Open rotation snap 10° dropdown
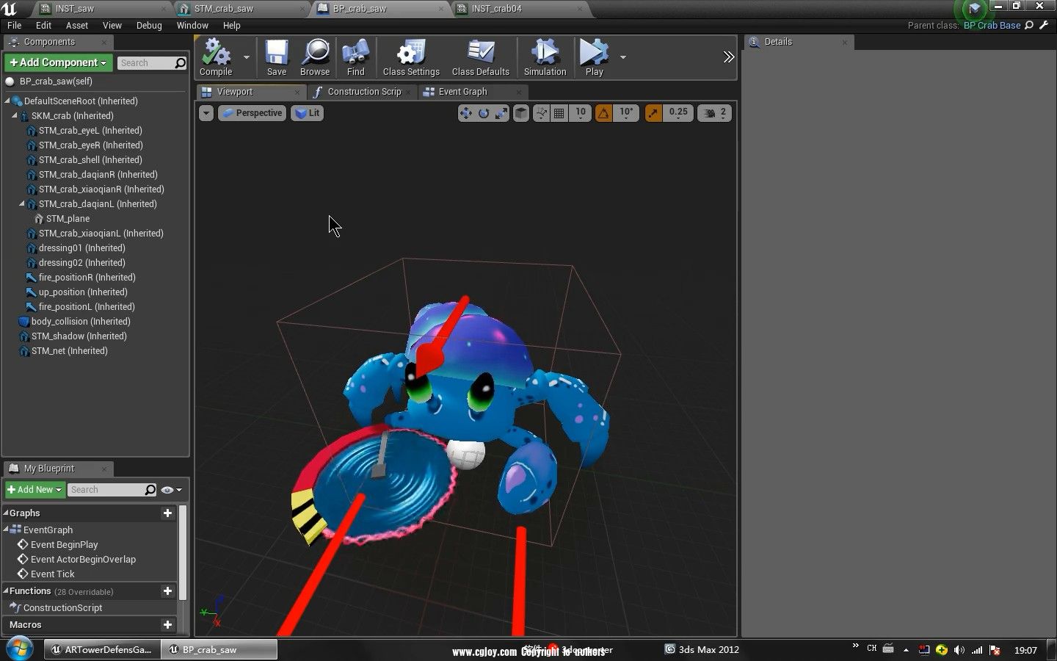The image size is (1057, 661). (626, 113)
